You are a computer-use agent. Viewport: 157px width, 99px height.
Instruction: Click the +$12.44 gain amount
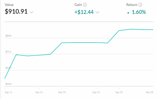[84, 12]
